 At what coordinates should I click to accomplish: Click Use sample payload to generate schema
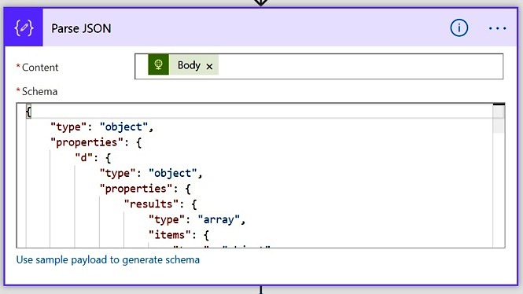coord(108,259)
